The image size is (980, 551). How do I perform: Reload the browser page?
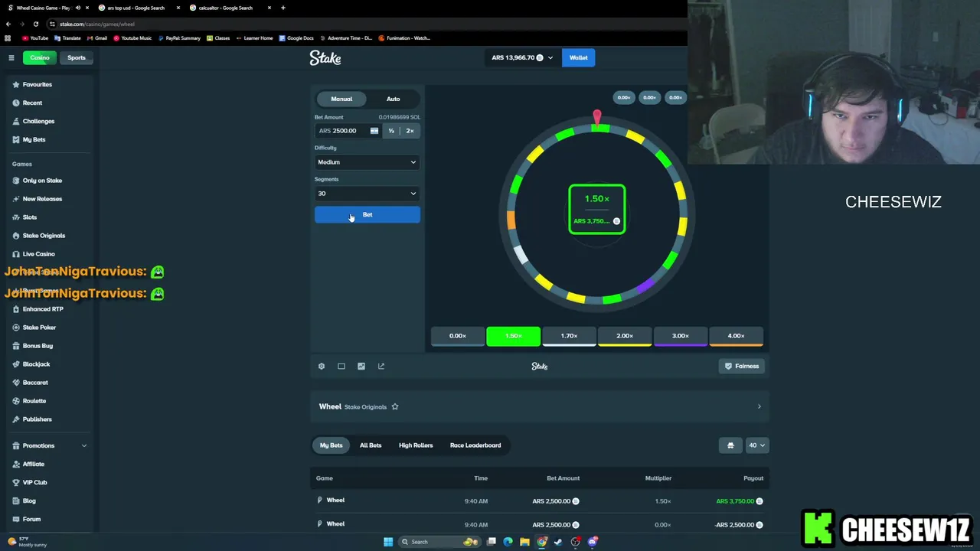[x=35, y=24]
